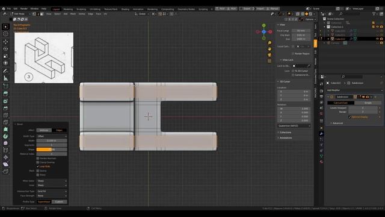Select the Inset Faces tool

(x=5, y=101)
